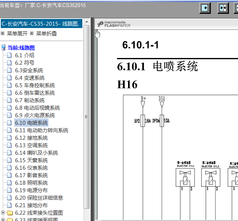The width and height of the screenshot is (238, 221).
Task: Click the dark vertical splitter between panels
Action: point(92,119)
